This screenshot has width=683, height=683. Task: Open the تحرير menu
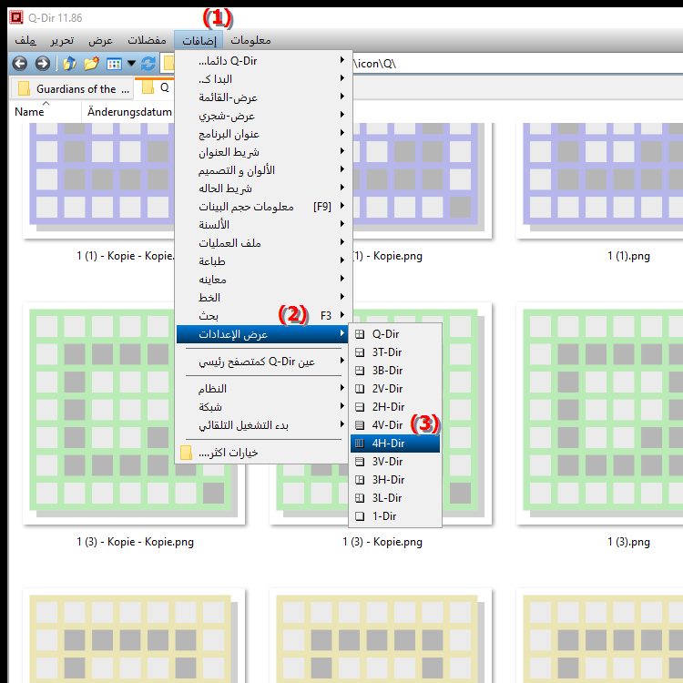pyautogui.click(x=62, y=40)
